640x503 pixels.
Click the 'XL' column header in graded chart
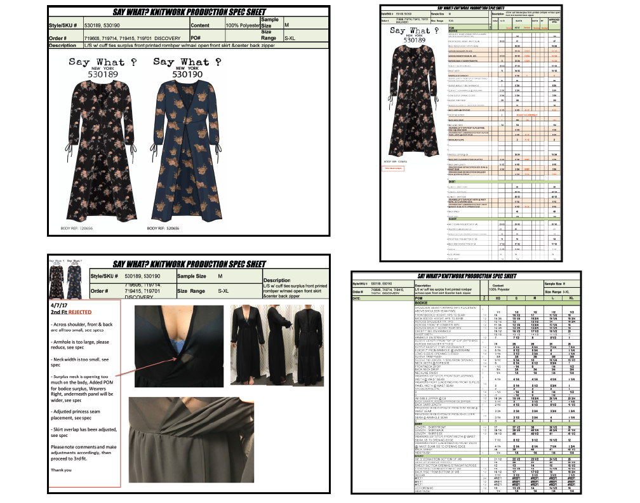click(571, 298)
